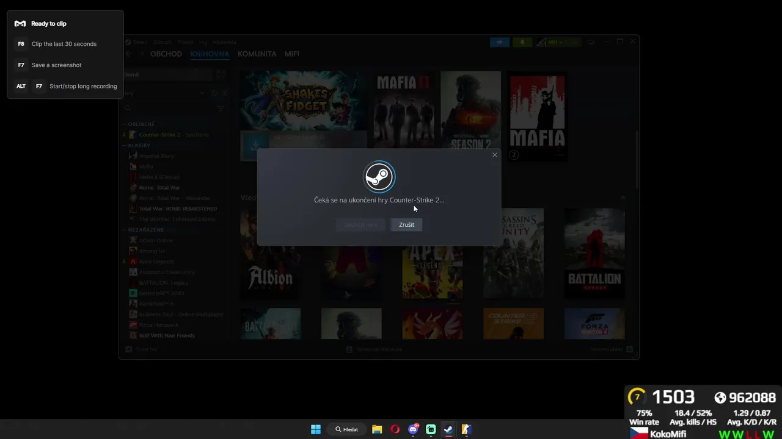Open Spravovat stahování downloads manager
782x439 pixels.
click(x=374, y=349)
